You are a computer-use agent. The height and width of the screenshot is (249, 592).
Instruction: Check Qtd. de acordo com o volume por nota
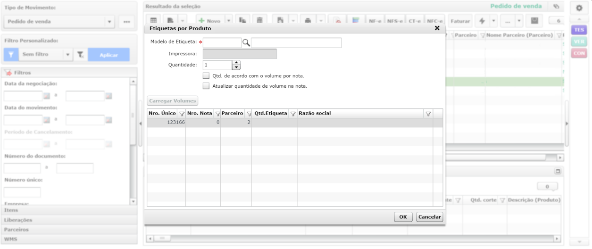(x=206, y=75)
